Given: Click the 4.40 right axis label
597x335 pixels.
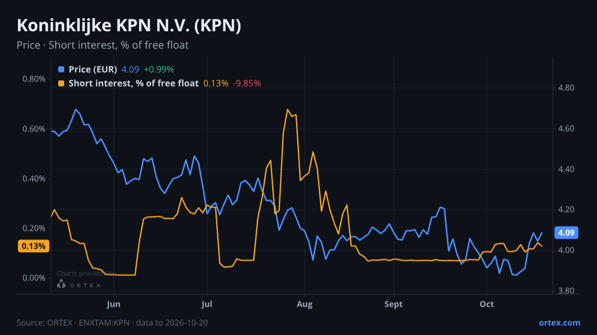Looking at the screenshot, I should click(567, 169).
